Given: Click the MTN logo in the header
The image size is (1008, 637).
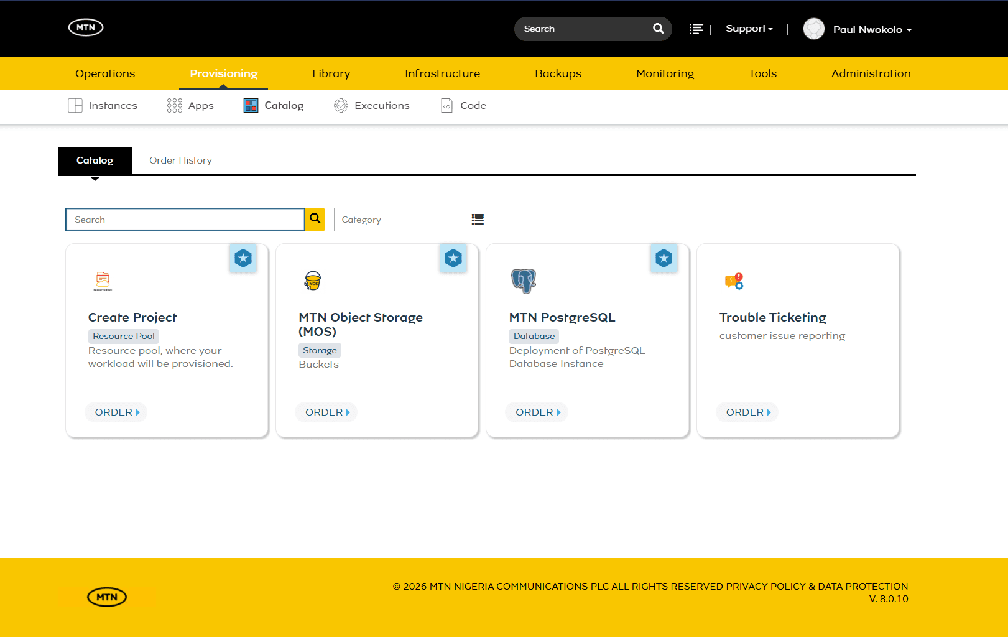Looking at the screenshot, I should (x=86, y=27).
